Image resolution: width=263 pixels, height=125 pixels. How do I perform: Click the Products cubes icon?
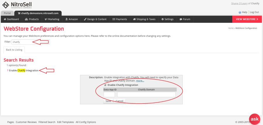tap(26, 19)
